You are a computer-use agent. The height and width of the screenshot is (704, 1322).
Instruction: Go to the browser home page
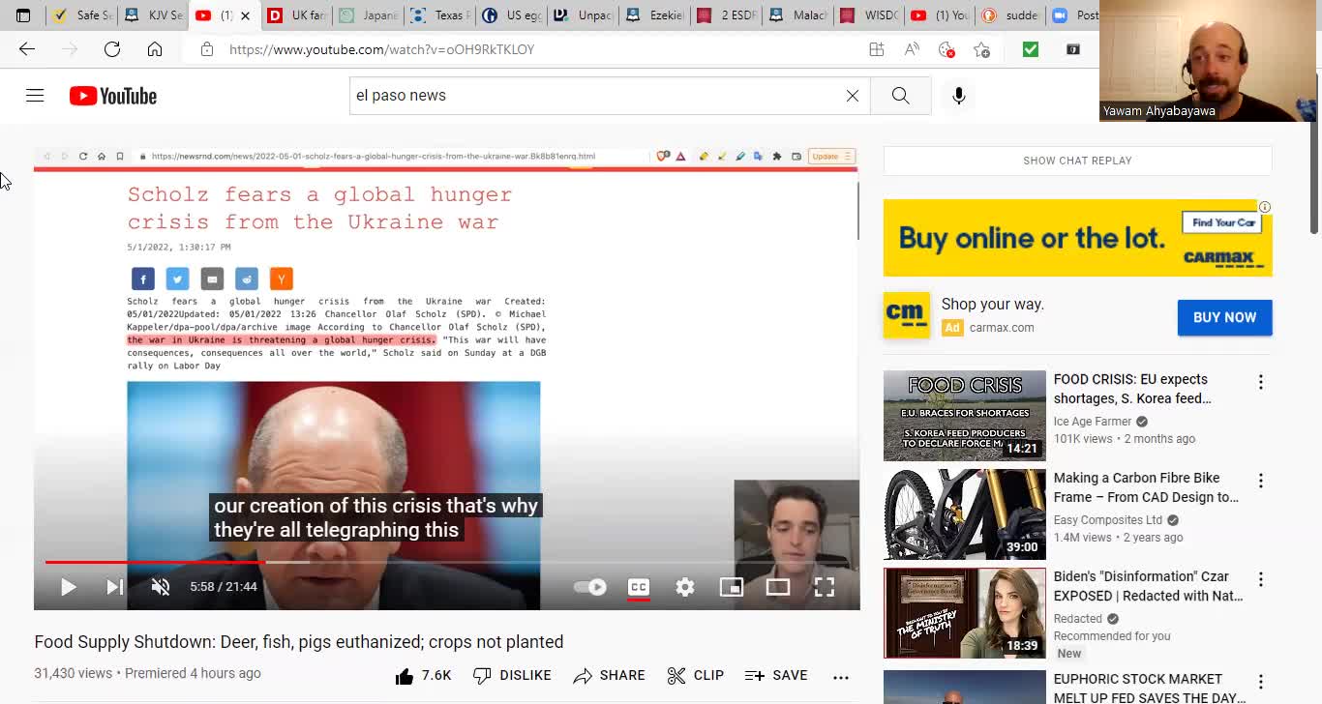(x=155, y=49)
